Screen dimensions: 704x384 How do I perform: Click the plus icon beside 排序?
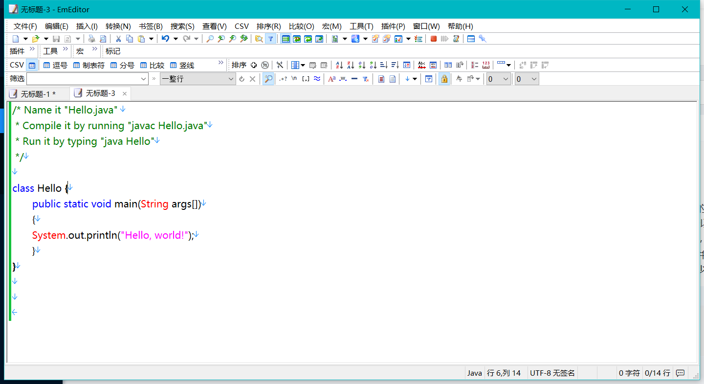coord(254,65)
